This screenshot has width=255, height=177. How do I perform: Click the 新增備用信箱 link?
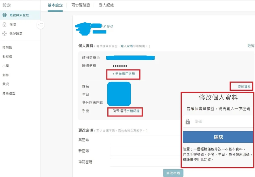point(124,74)
